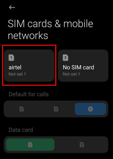Tap the ask-every-time icon in Default for calls
The image size is (113, 159).
[x=90, y=109]
